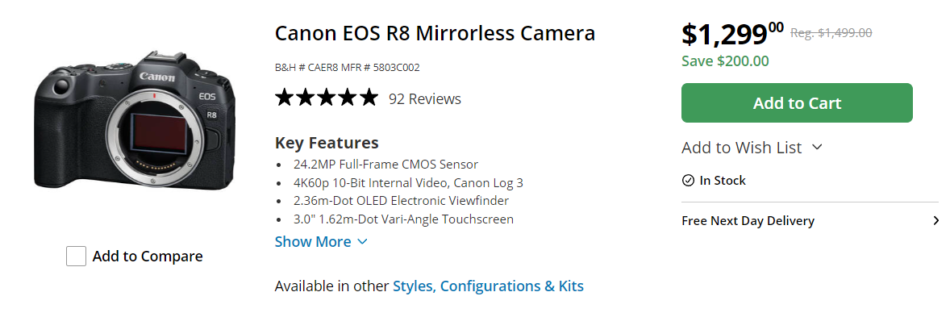Click the first star in the rating
Viewport: 950px width, 313px height.
285,98
